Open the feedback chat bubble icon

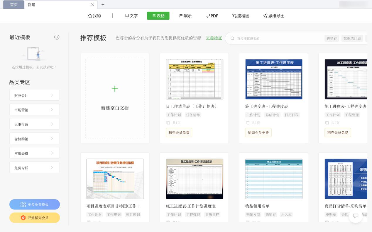pos(356,216)
